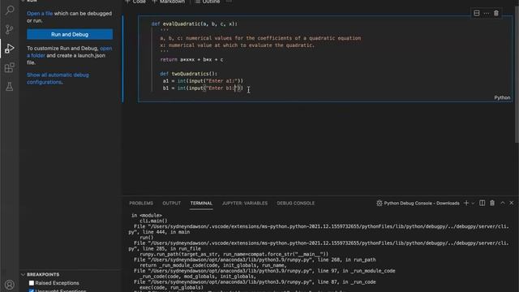Open the Extensions view
This screenshot has height=292, width=519.
click(x=10, y=68)
